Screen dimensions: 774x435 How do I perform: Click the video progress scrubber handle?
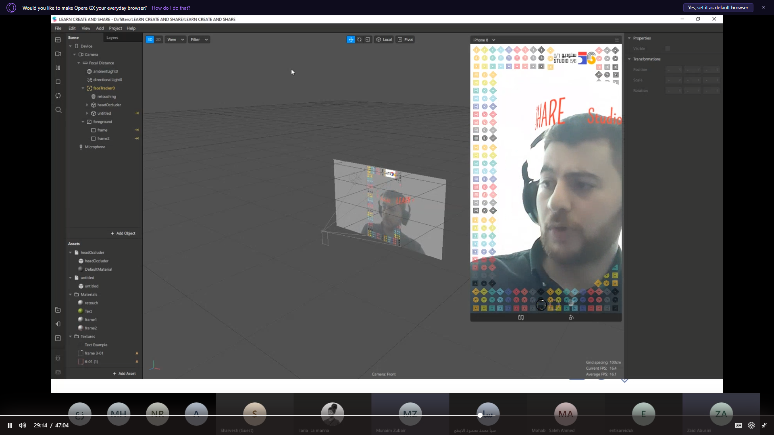[480, 415]
